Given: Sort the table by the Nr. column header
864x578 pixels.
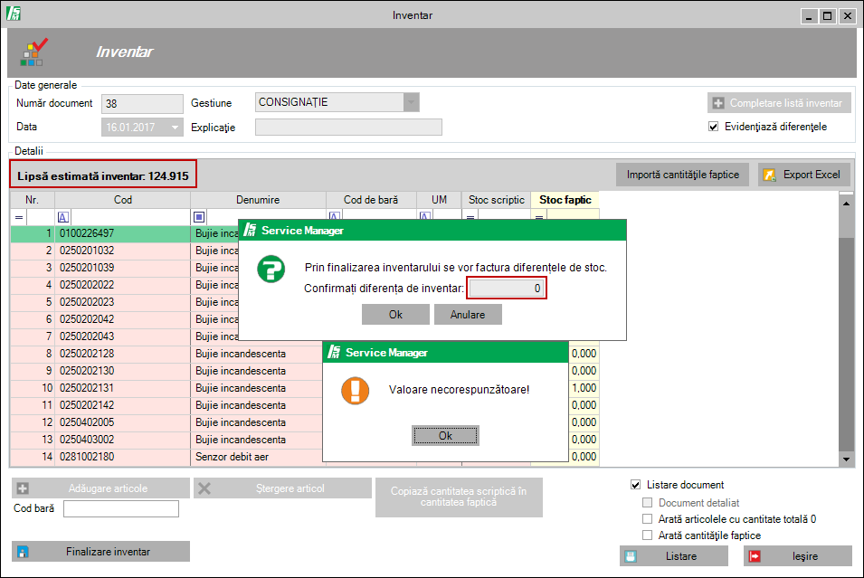Looking at the screenshot, I should [x=32, y=200].
